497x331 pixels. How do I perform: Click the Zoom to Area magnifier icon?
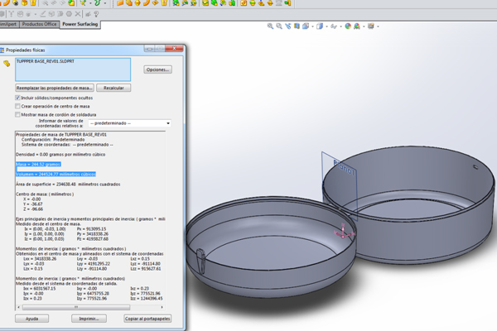coord(281,26)
